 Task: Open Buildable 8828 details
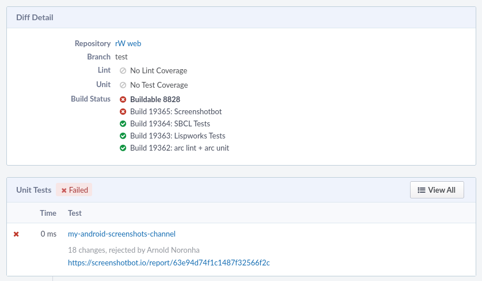(155, 99)
